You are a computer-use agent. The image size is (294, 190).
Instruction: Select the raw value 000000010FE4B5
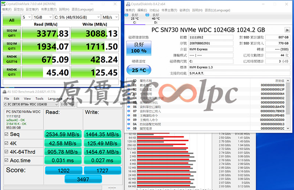(x=272, y=115)
